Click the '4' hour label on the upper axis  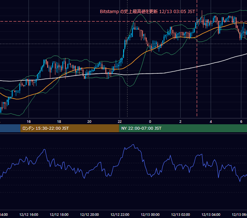tap(211, 122)
